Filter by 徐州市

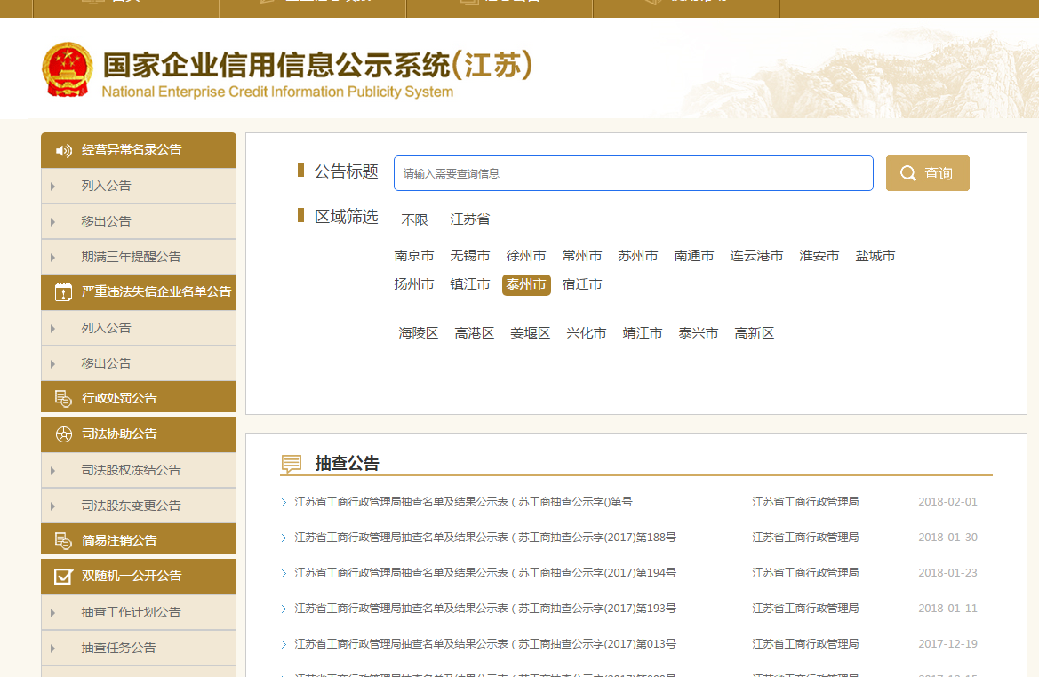point(526,256)
